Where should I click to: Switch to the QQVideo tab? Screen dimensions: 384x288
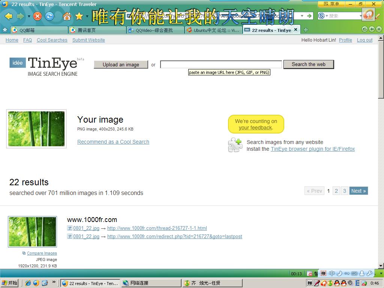pyautogui.click(x=156, y=30)
